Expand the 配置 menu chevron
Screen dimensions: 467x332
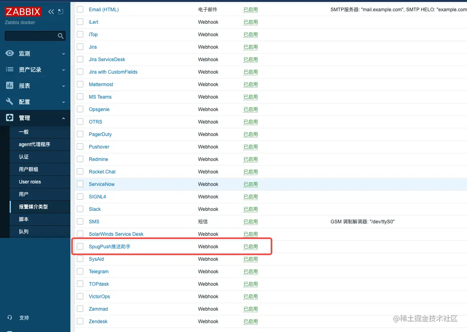pyautogui.click(x=64, y=102)
